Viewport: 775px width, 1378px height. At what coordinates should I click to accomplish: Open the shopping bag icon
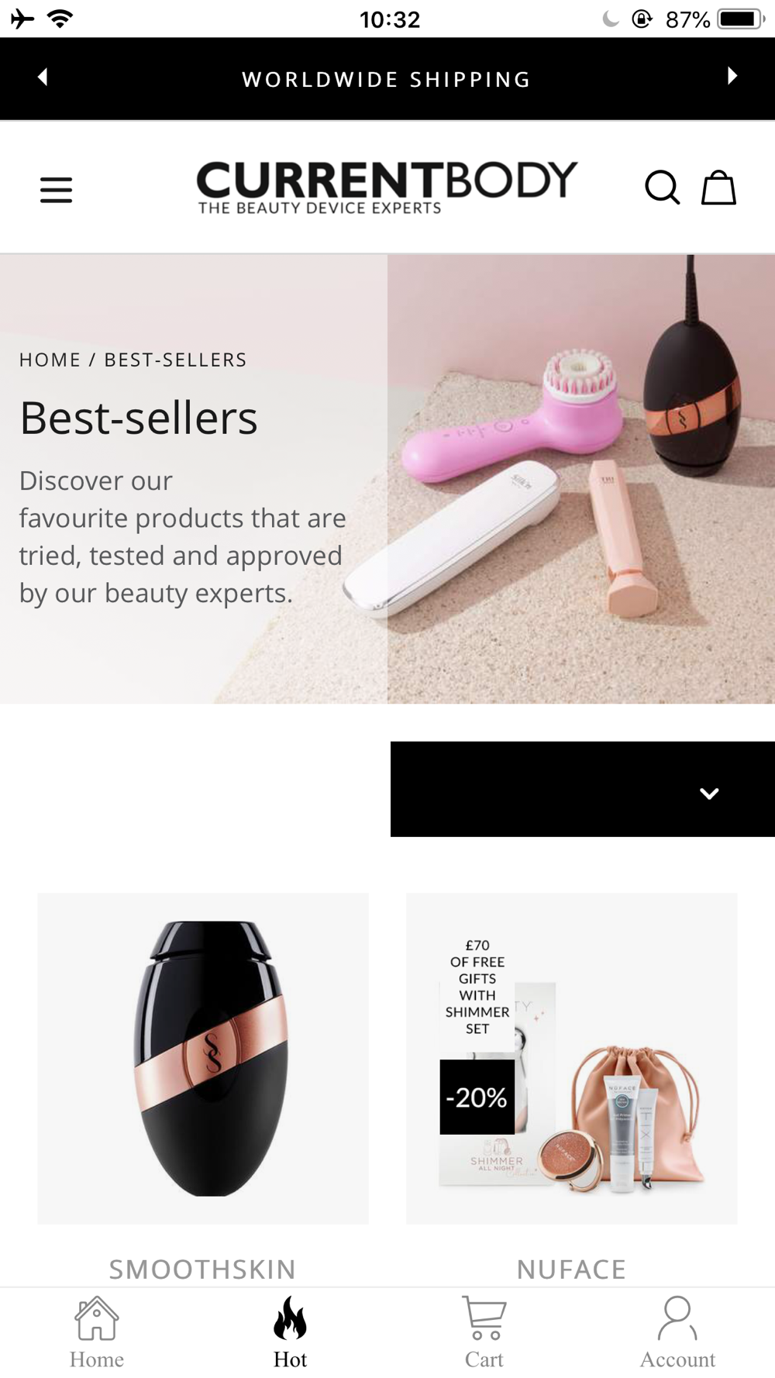[x=718, y=188]
